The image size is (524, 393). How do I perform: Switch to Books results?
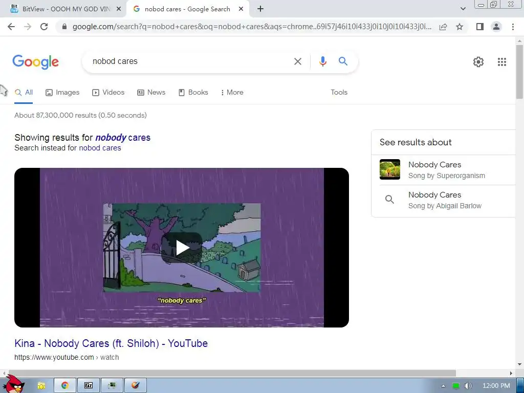193,93
